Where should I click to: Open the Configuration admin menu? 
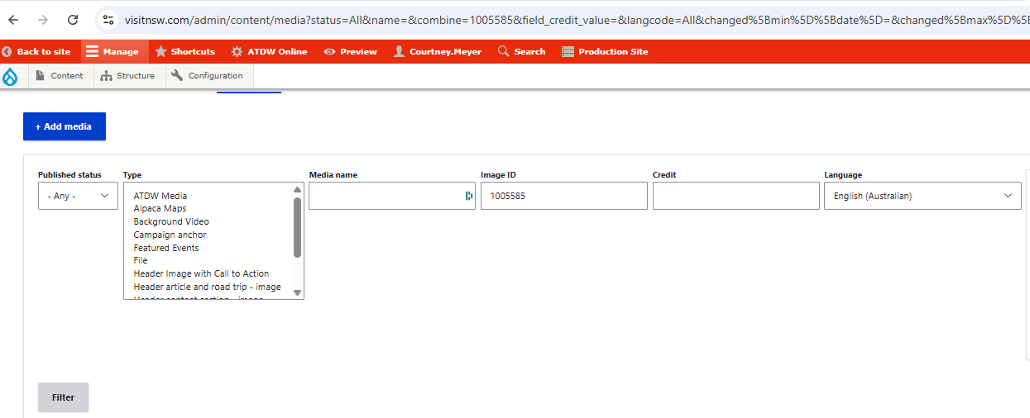[x=207, y=76]
